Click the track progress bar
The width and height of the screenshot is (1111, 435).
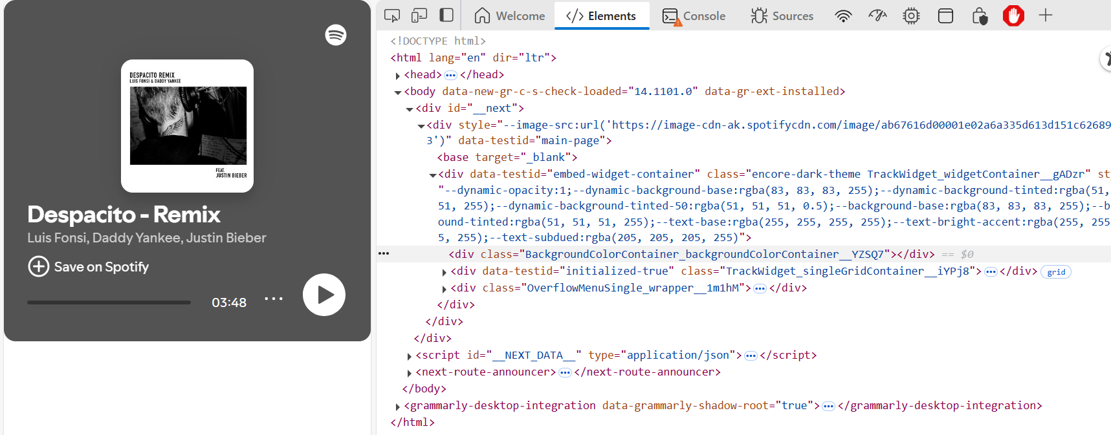point(109,302)
